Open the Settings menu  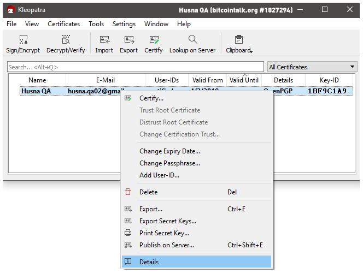pyautogui.click(x=124, y=24)
